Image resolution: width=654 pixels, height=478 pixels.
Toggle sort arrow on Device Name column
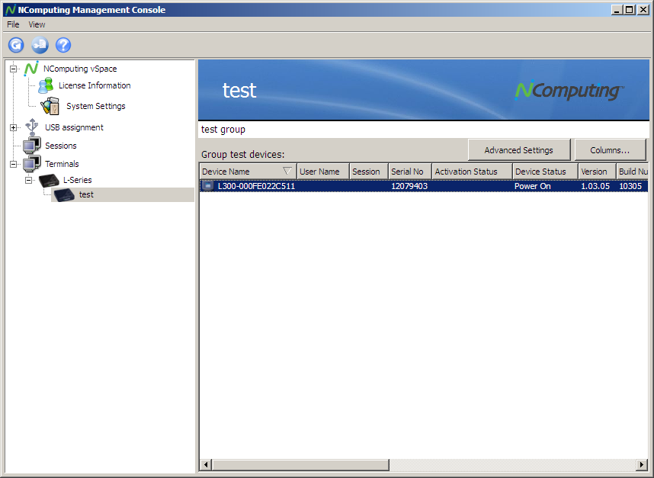287,171
